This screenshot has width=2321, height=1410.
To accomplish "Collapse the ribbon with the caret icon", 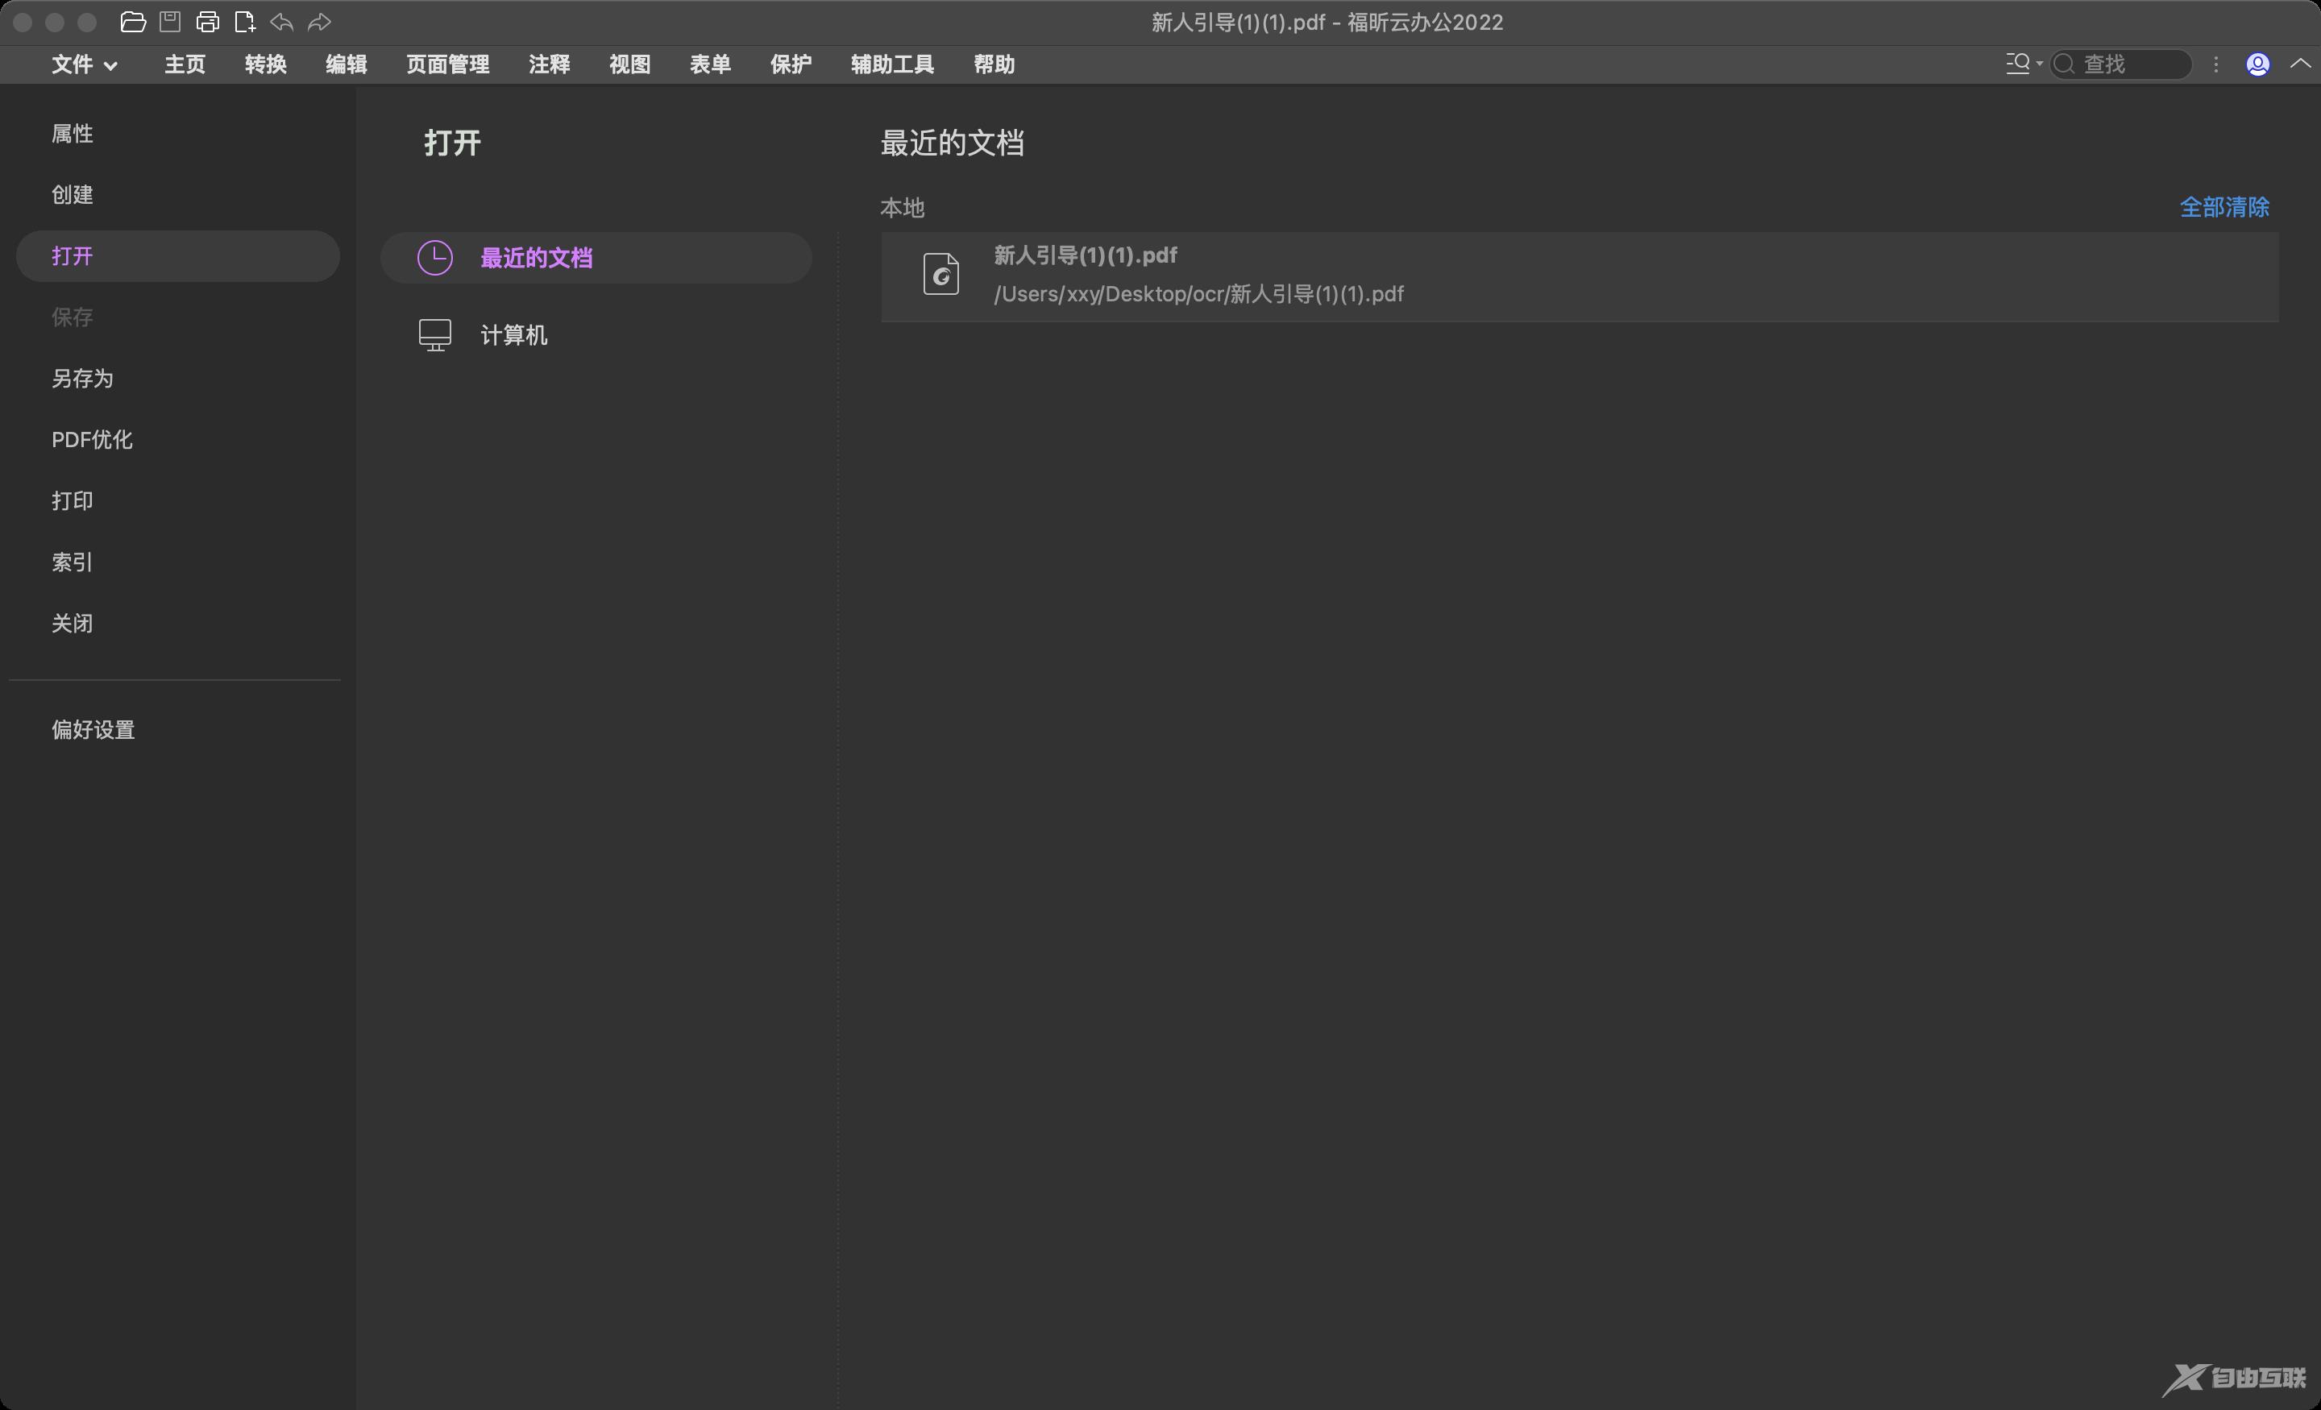I will (2300, 64).
